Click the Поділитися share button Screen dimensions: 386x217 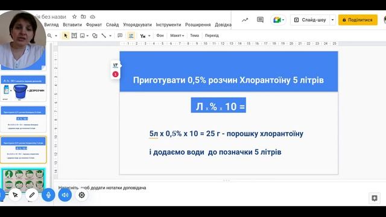pos(358,20)
